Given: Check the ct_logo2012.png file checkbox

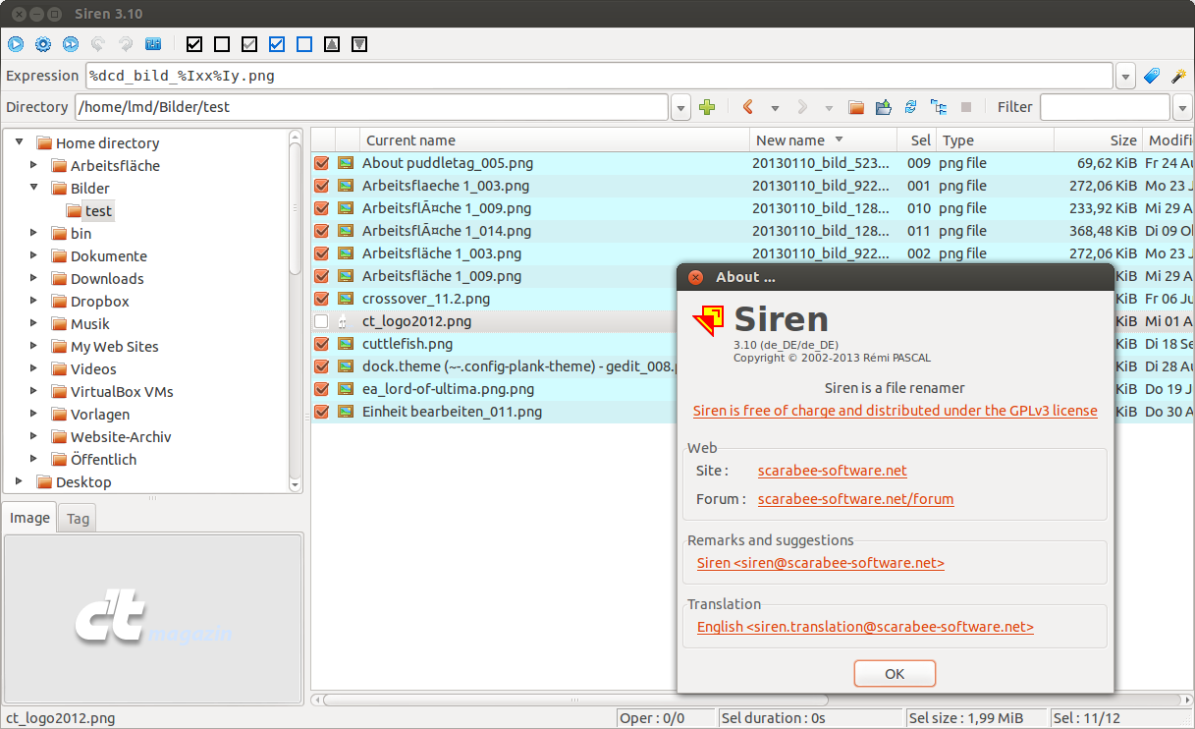Looking at the screenshot, I should click(x=321, y=321).
